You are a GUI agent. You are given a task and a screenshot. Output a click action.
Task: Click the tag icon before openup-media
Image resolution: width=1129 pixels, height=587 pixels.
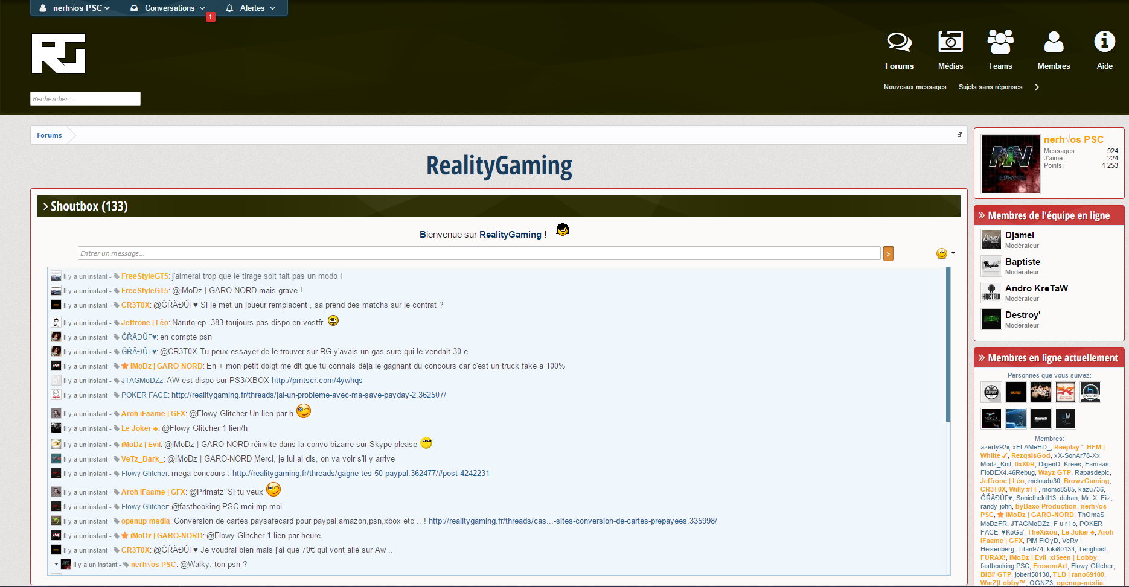click(117, 521)
